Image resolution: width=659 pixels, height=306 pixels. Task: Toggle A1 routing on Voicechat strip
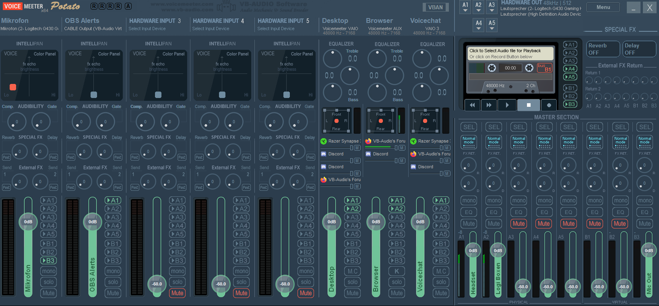tap(441, 200)
